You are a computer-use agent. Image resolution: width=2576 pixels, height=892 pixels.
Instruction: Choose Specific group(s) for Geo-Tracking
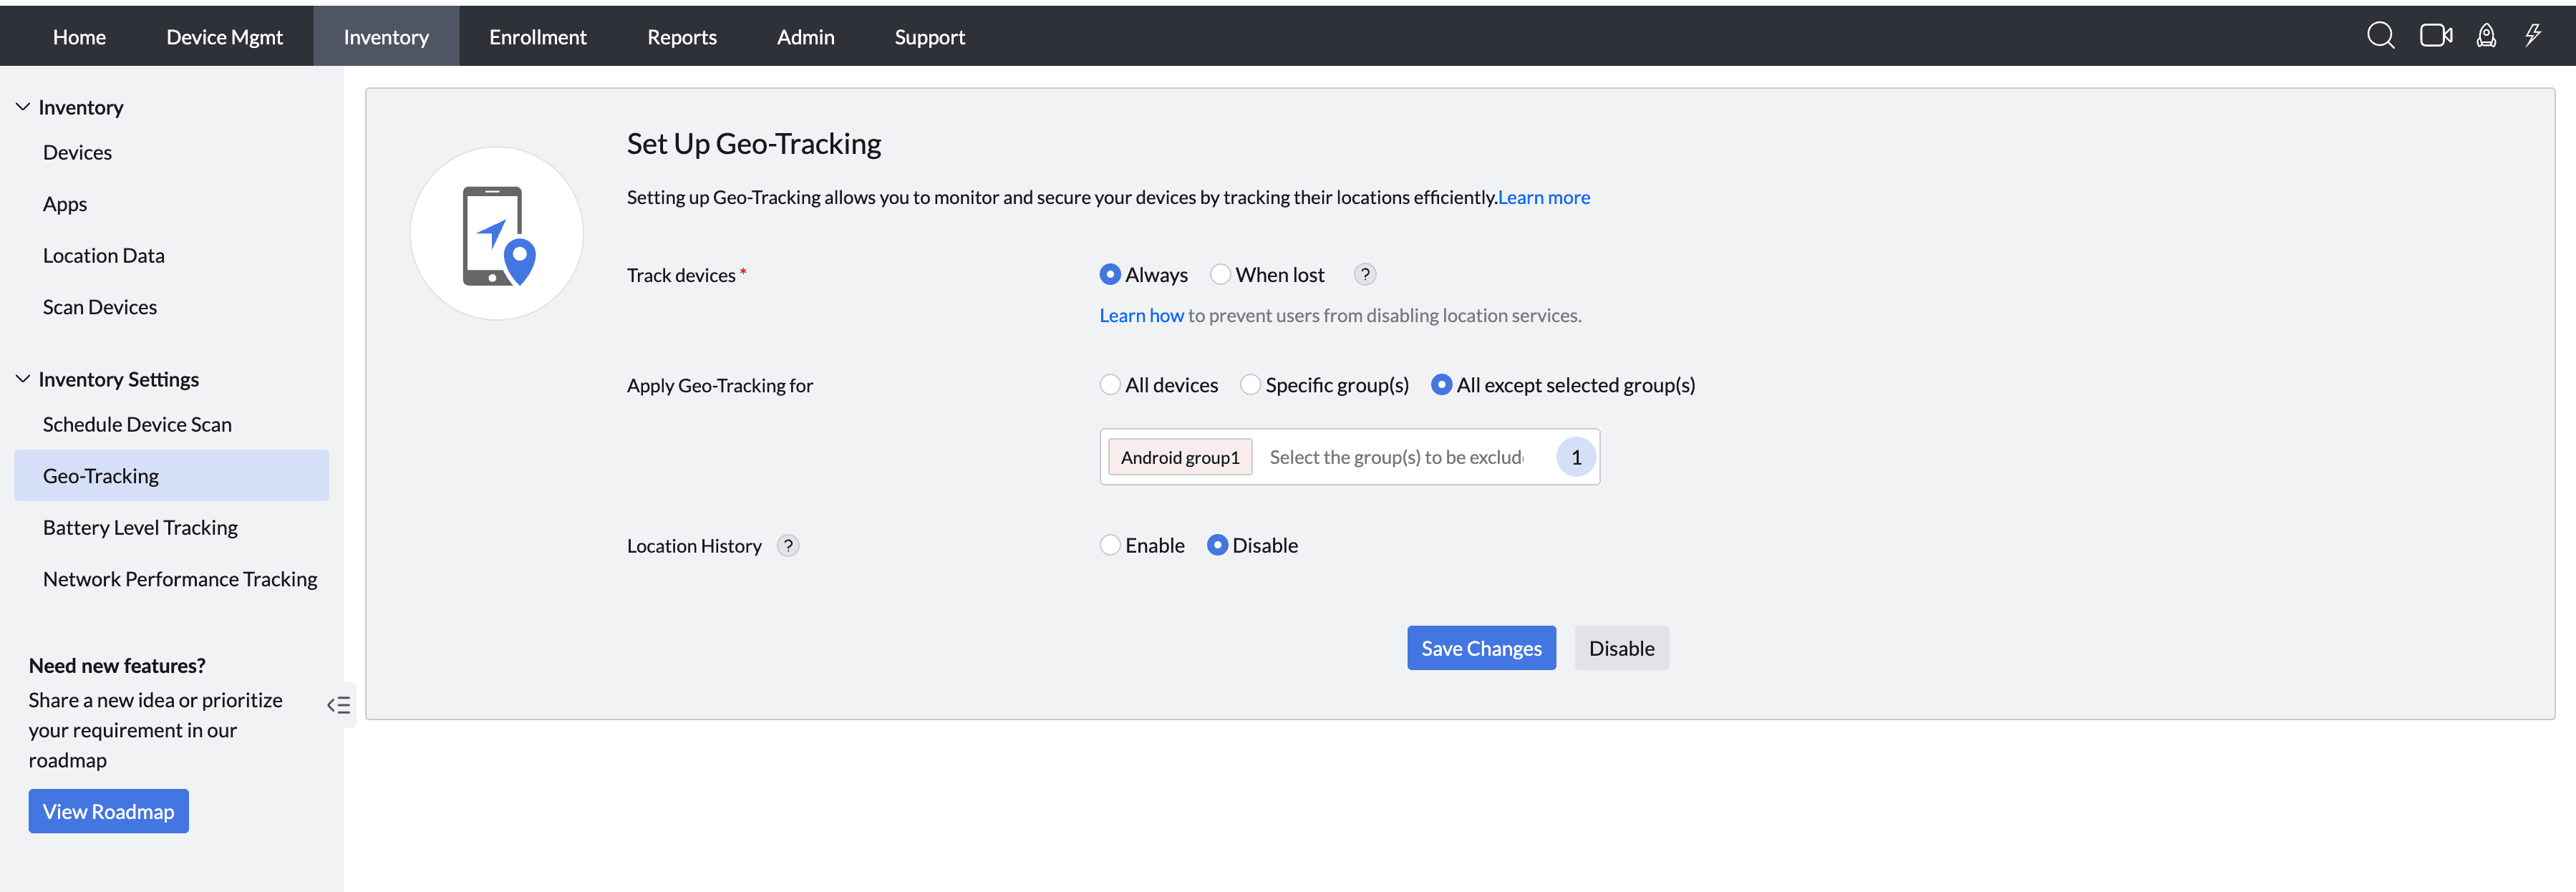pos(1250,384)
